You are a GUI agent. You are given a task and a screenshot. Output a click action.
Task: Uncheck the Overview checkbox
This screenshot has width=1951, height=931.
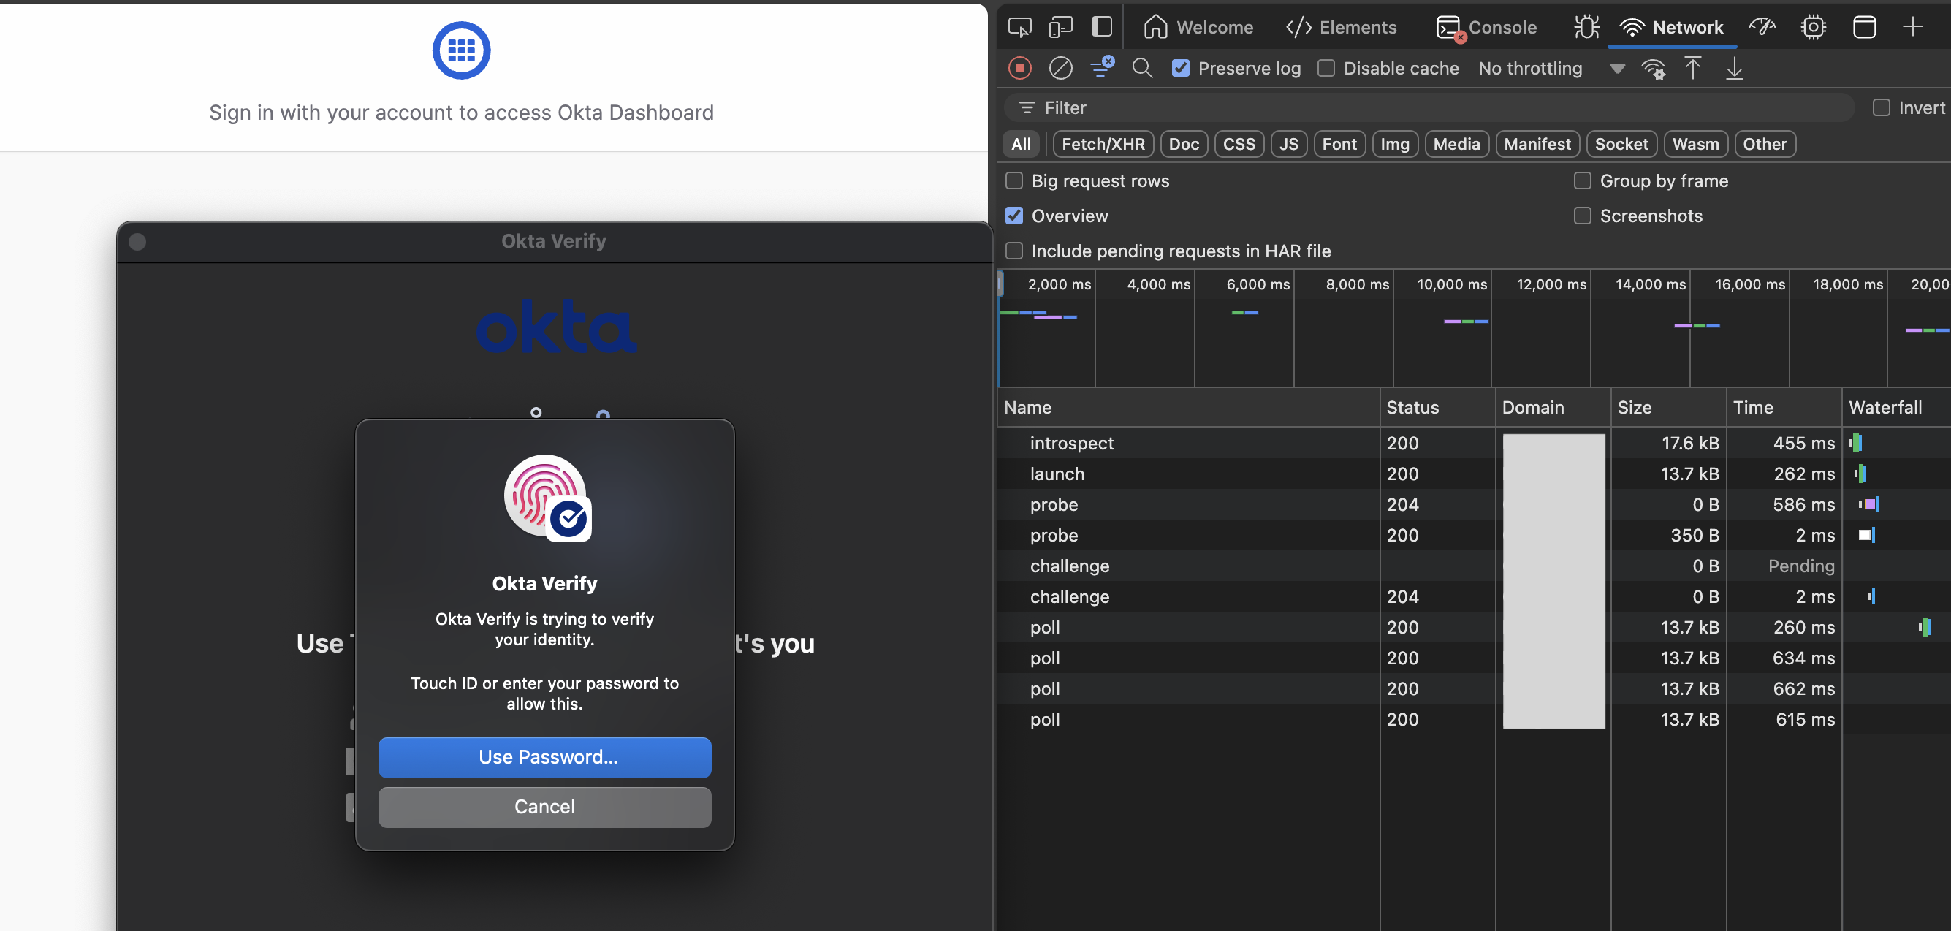pyautogui.click(x=1013, y=216)
